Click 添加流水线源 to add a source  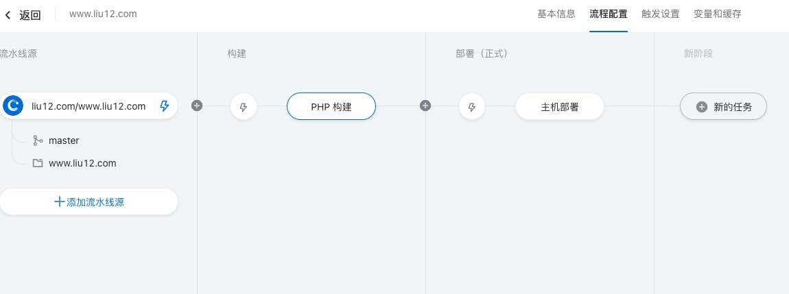pos(89,202)
